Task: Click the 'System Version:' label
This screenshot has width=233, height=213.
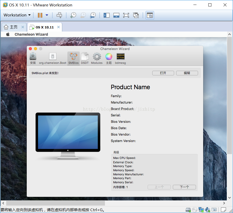Action: [123, 141]
